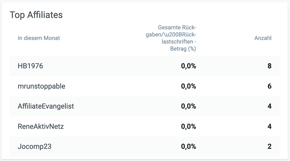Click the count 4 for AffiliateEvangelist
This screenshot has width=290, height=161.
269,106
